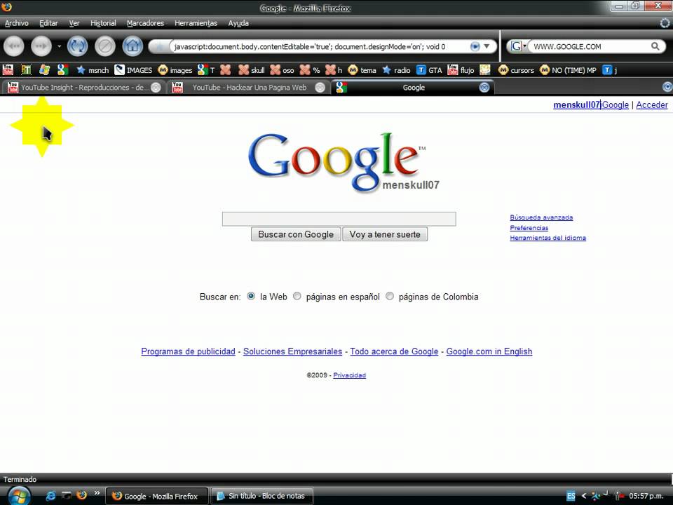673x505 pixels.
Task: Open the NO (TIME) MP bookmark
Action: [x=569, y=70]
